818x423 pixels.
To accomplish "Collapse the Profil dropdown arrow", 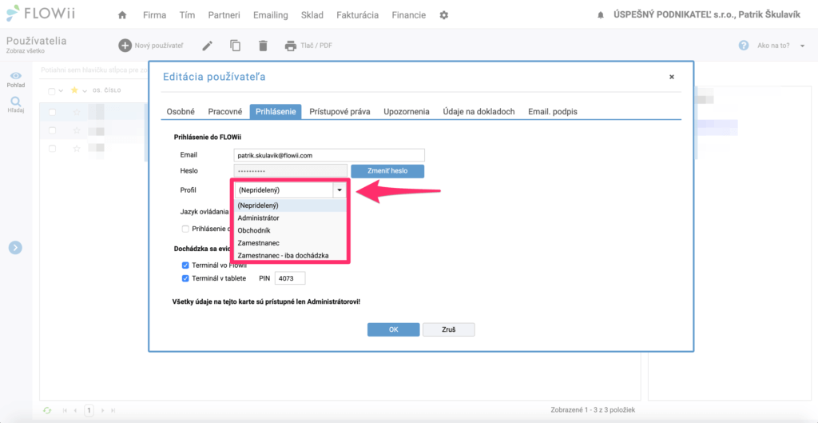I will [x=340, y=190].
